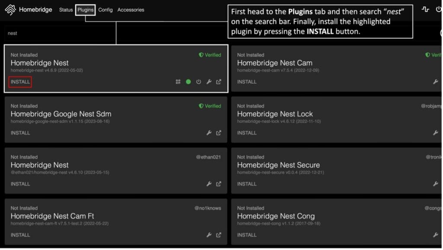Open external link for verified Homebridge Nest
Image resolution: width=443 pixels, height=250 pixels.
pos(219,82)
